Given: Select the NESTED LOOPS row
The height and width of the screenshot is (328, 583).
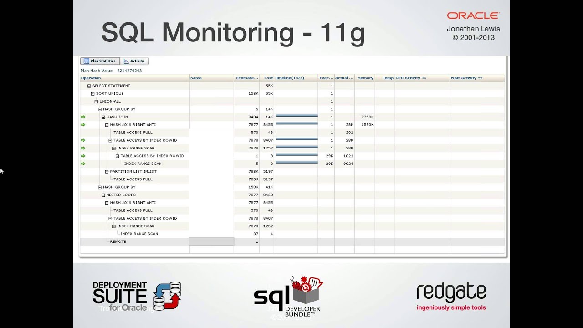Looking at the screenshot, I should click(x=292, y=195).
